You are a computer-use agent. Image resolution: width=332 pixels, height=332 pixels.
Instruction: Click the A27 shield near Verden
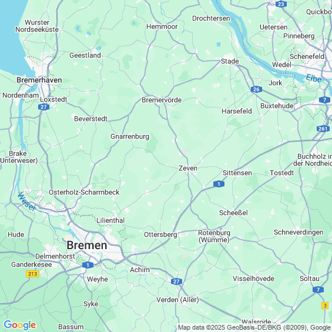coord(176,281)
